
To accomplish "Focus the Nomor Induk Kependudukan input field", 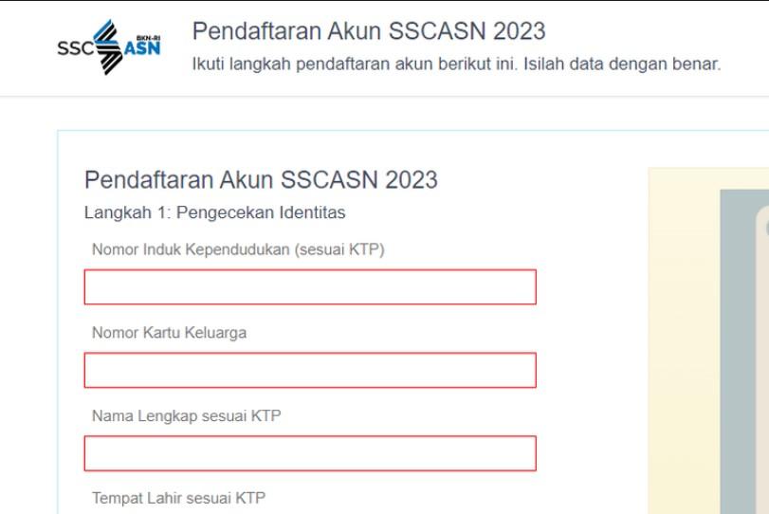I will (310, 287).
